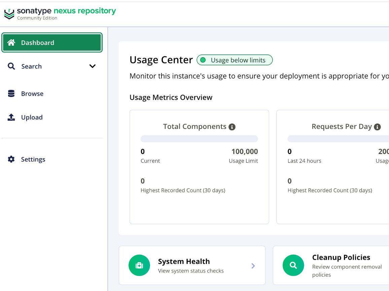
Task: Click the Cleanup Policies magnifier icon
Action: (293, 265)
